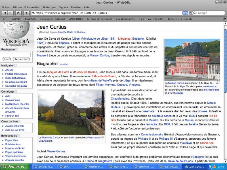Click the page vertical scrollbar thumb
Screen dimensions: 227x170
tap(225, 61)
